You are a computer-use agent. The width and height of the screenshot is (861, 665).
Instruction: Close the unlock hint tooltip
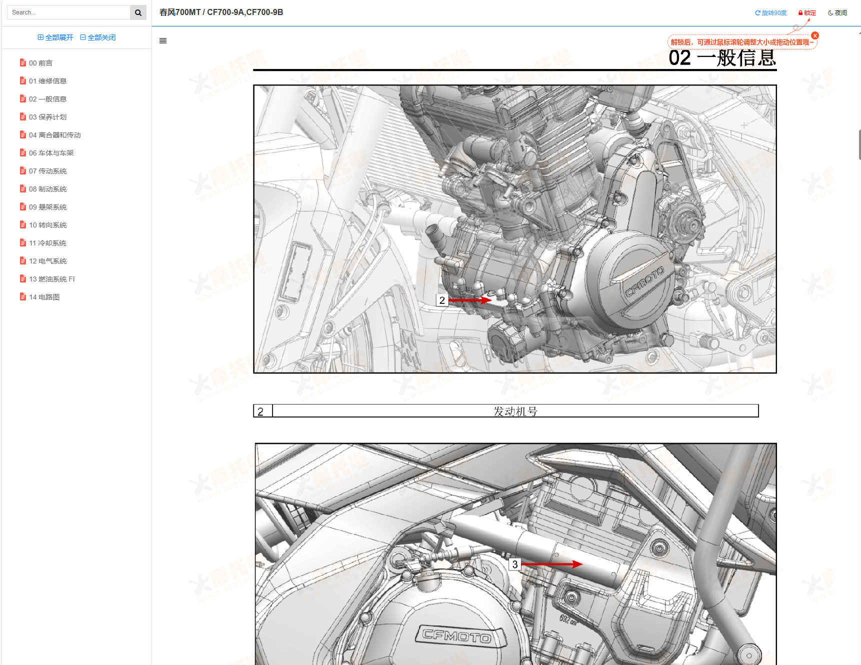click(x=815, y=35)
